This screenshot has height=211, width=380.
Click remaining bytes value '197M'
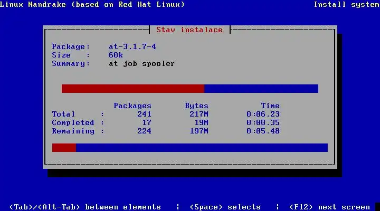pyautogui.click(x=199, y=131)
